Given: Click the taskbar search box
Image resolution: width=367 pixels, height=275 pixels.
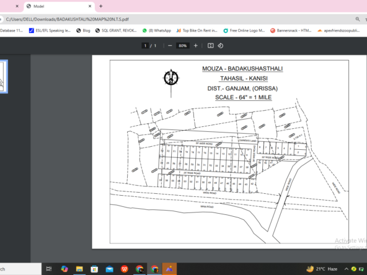Looking at the screenshot, I should 20,269.
